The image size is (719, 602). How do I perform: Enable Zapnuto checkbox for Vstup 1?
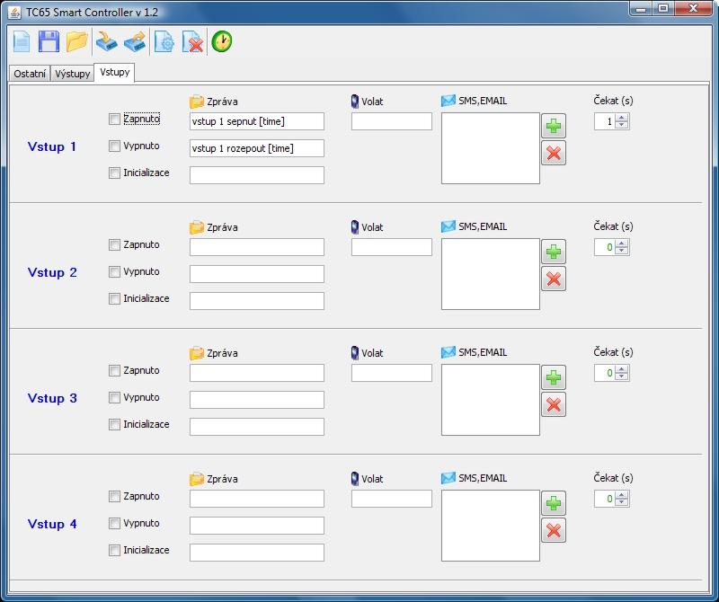click(114, 120)
